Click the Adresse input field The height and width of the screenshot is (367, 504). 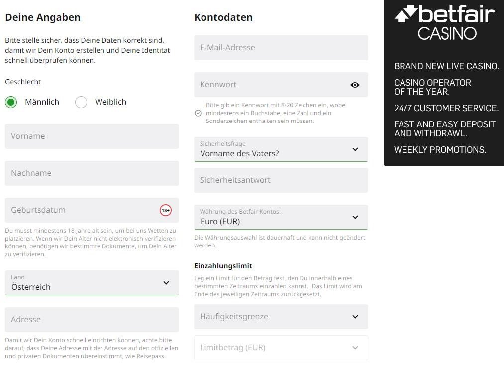92,320
